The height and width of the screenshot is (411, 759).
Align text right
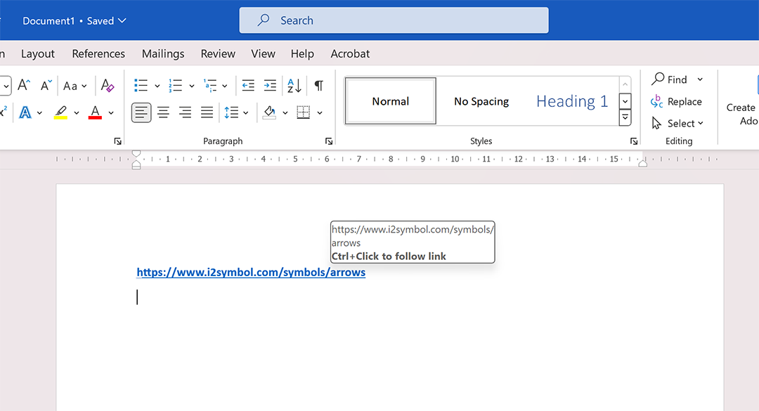(x=186, y=113)
